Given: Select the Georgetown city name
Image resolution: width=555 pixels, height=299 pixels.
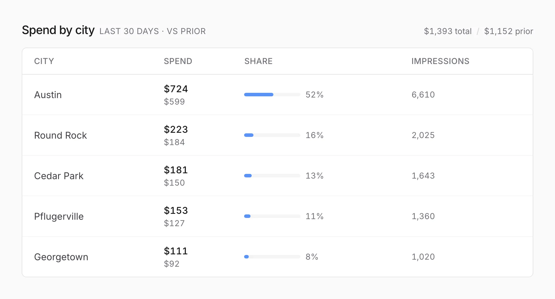Looking at the screenshot, I should point(61,257).
